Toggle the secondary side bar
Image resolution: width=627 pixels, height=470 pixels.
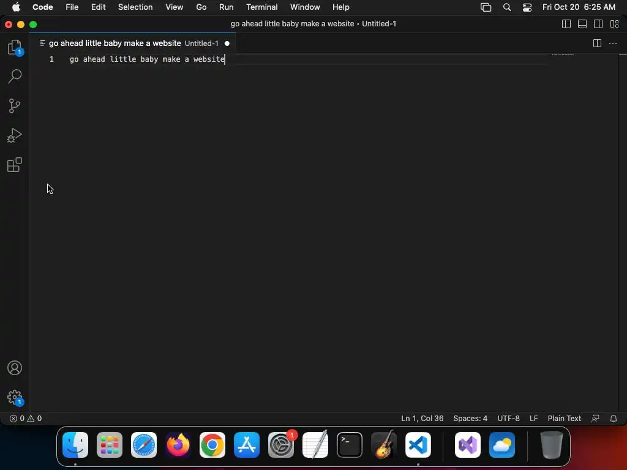[x=598, y=24]
